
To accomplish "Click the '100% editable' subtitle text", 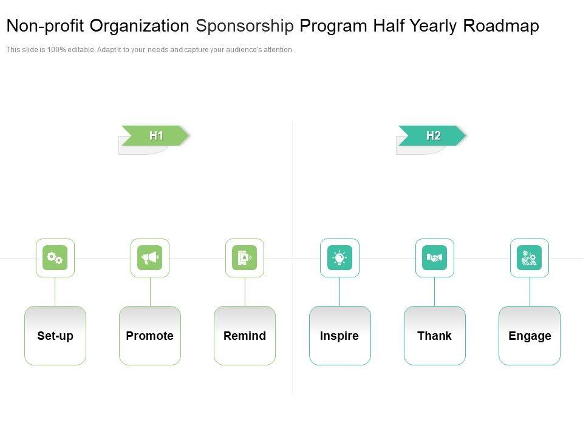I will (x=149, y=50).
